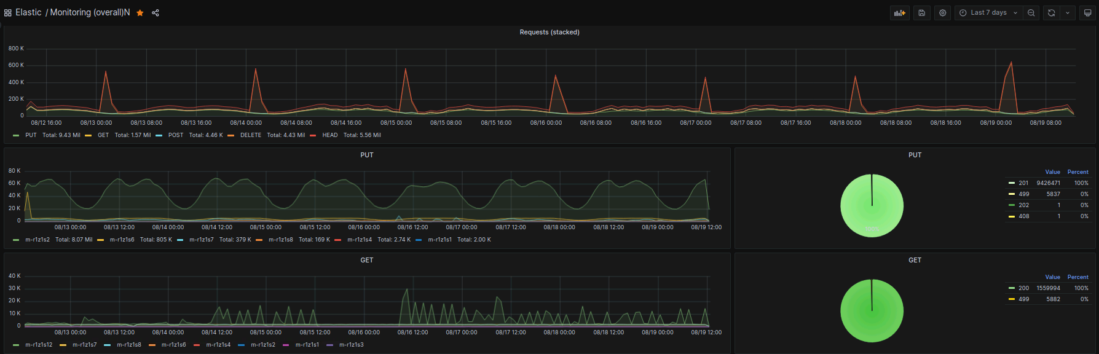The image size is (1099, 354).
Task: Select the 408 row in PUT pie legend
Action: click(x=1049, y=216)
